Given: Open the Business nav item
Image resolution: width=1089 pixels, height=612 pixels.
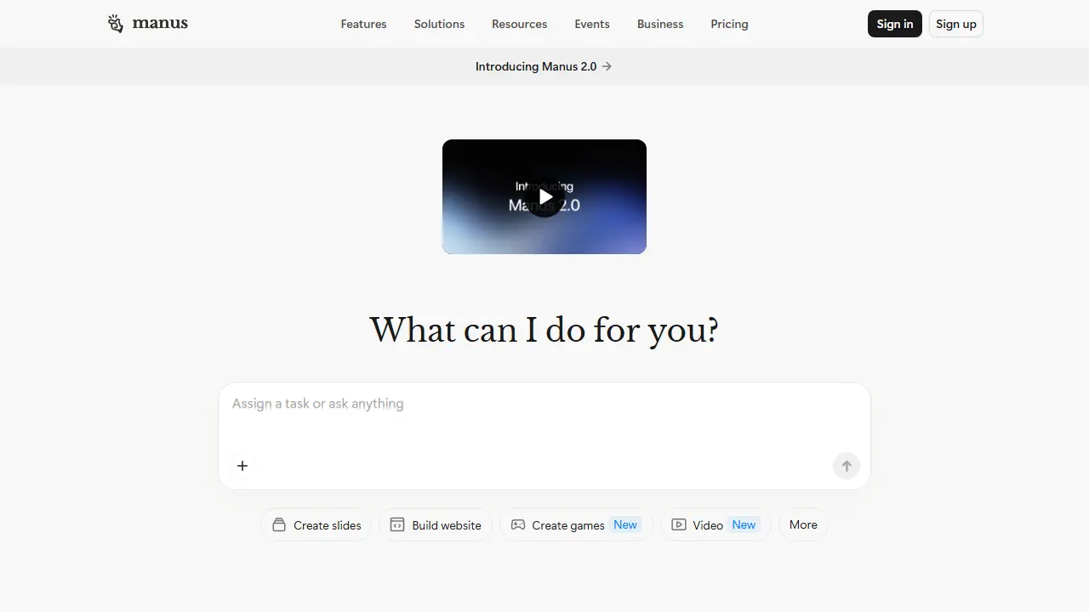Looking at the screenshot, I should coord(660,24).
